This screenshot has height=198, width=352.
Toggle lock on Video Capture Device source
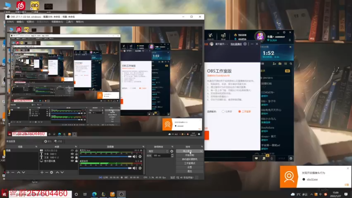tap(76, 150)
